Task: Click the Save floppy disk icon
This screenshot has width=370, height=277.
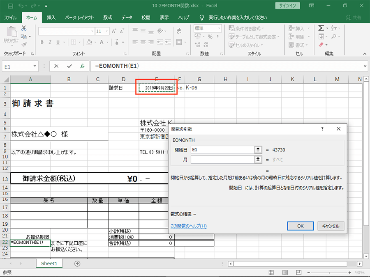Action: 10,6
